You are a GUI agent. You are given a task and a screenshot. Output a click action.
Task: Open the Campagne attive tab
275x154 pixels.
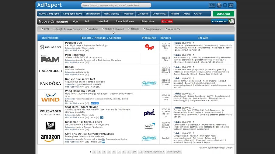click(x=72, y=14)
